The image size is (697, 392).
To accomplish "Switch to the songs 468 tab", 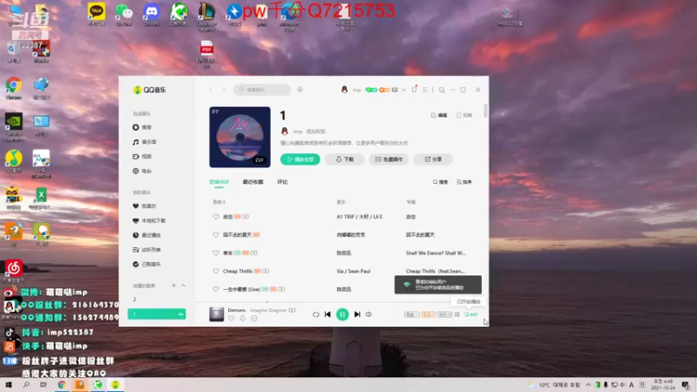I will tap(219, 182).
